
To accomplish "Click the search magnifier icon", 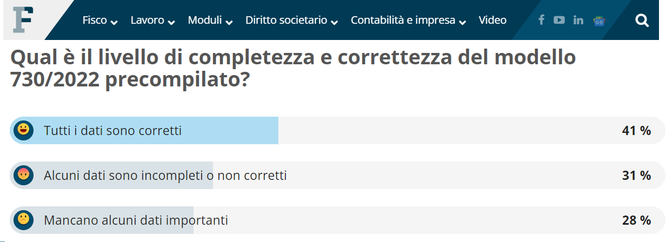I will pos(642,21).
